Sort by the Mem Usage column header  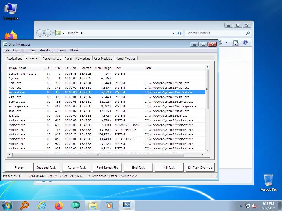tap(103, 68)
